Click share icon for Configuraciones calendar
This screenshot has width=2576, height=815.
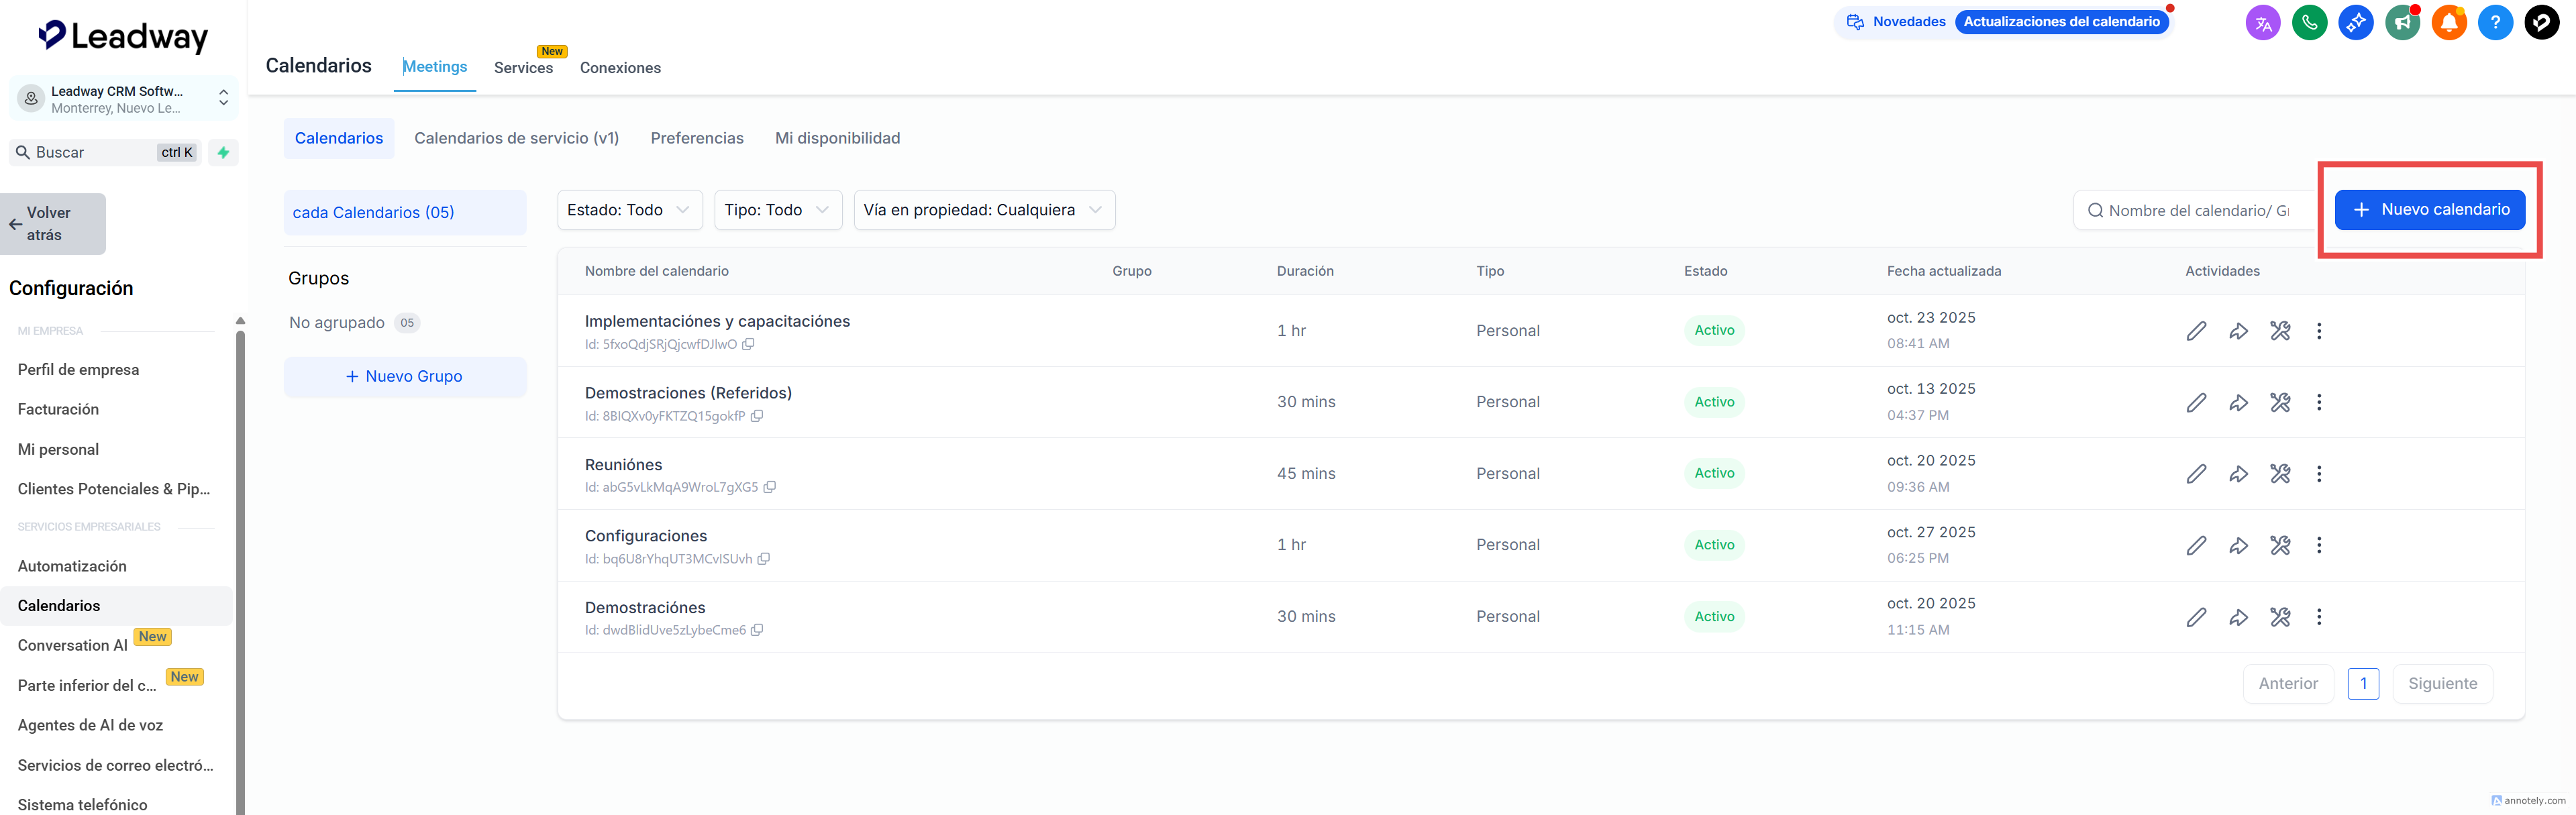pyautogui.click(x=2238, y=545)
